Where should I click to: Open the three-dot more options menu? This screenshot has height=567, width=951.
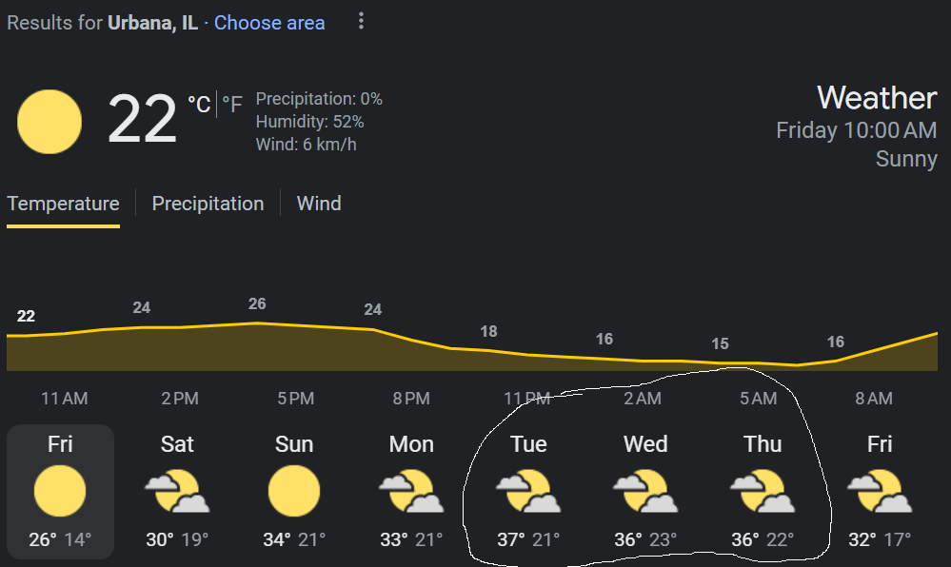coord(361,21)
